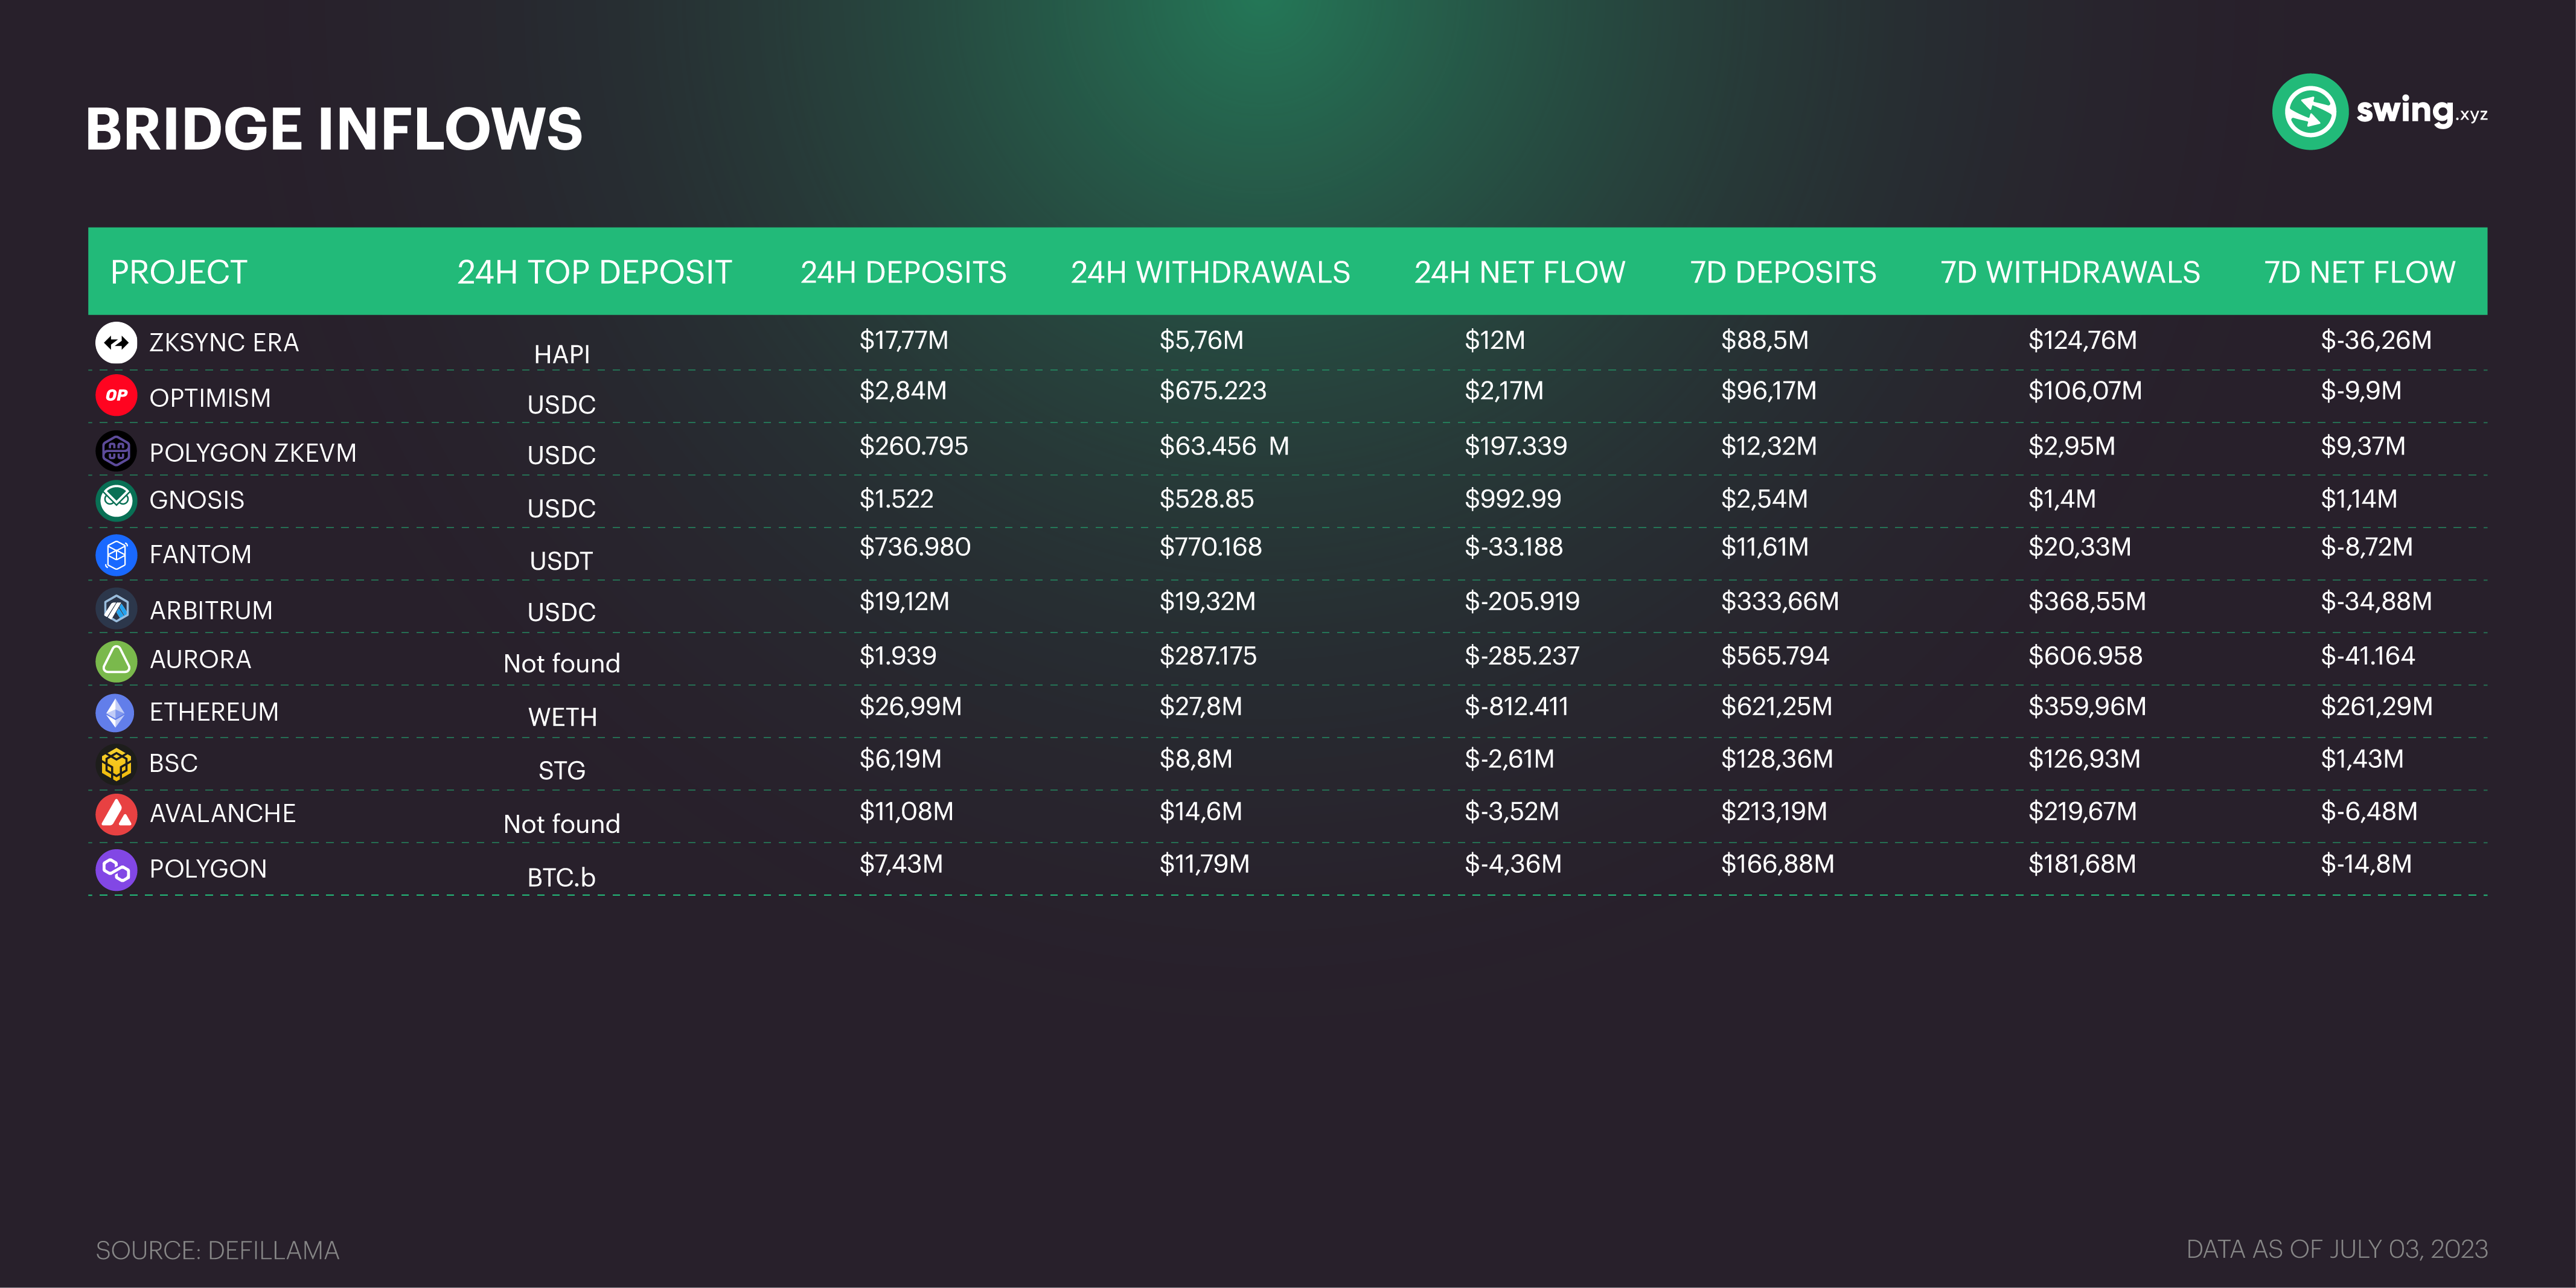Click the green Aurora triangle icon
This screenshot has width=2576, height=1288.
[116, 660]
